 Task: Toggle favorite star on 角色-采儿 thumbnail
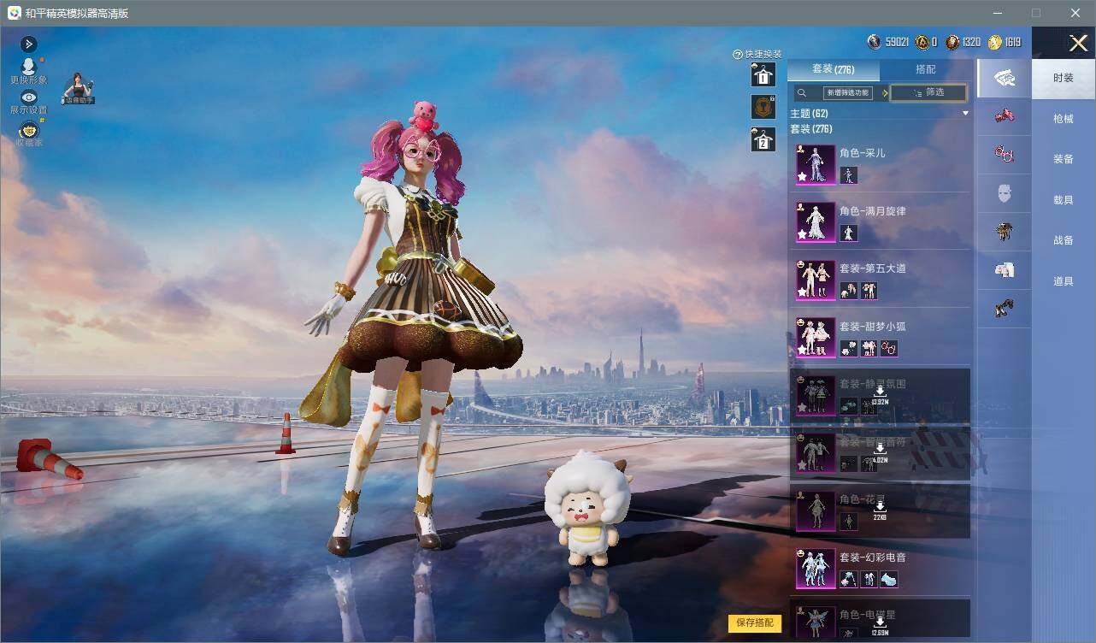click(x=803, y=176)
